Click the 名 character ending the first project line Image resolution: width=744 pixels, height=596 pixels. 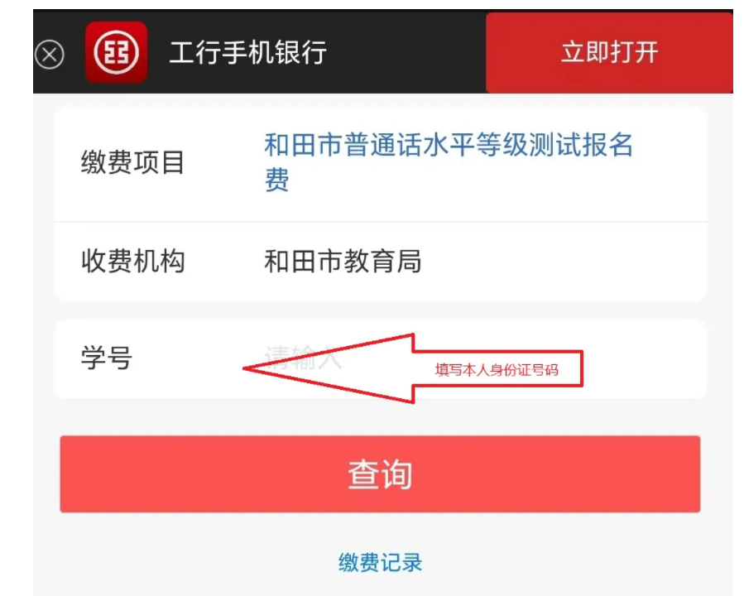point(620,145)
